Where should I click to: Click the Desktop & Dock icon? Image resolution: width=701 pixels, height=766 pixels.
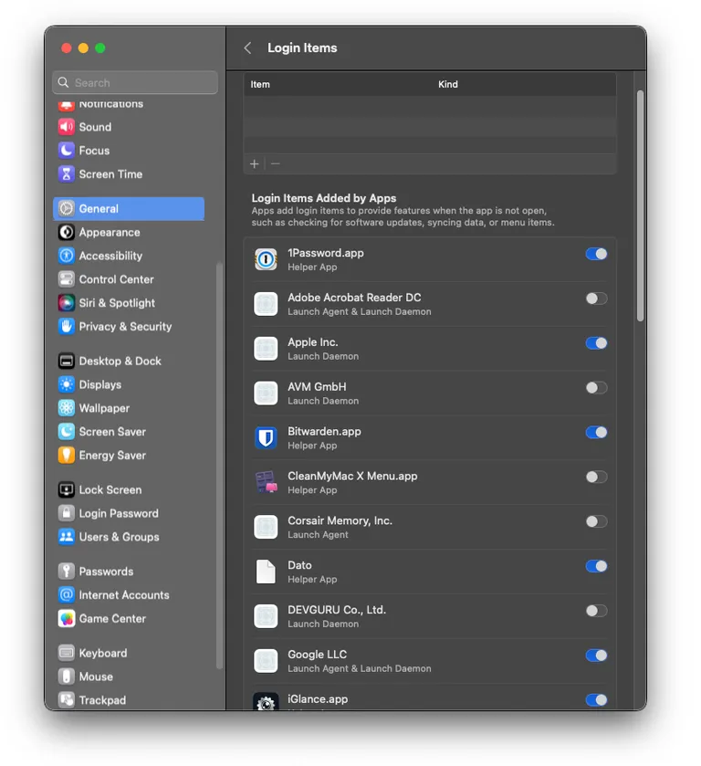click(67, 361)
